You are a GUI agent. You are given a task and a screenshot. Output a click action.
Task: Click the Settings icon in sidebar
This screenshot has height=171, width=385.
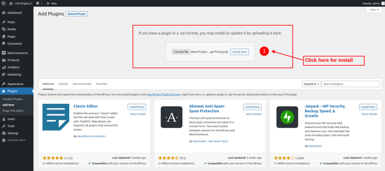coord(4,133)
